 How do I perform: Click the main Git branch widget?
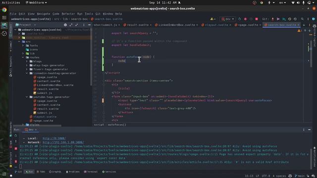pyautogui.click(x=300, y=176)
